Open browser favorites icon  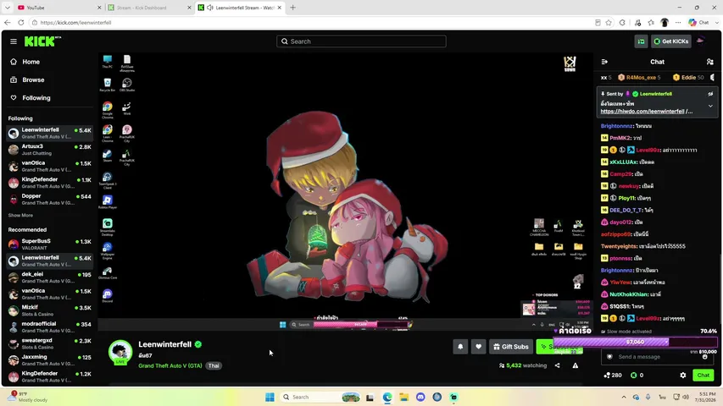coord(651,23)
